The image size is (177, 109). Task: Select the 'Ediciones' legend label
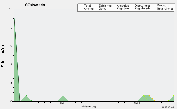click(x=105, y=6)
